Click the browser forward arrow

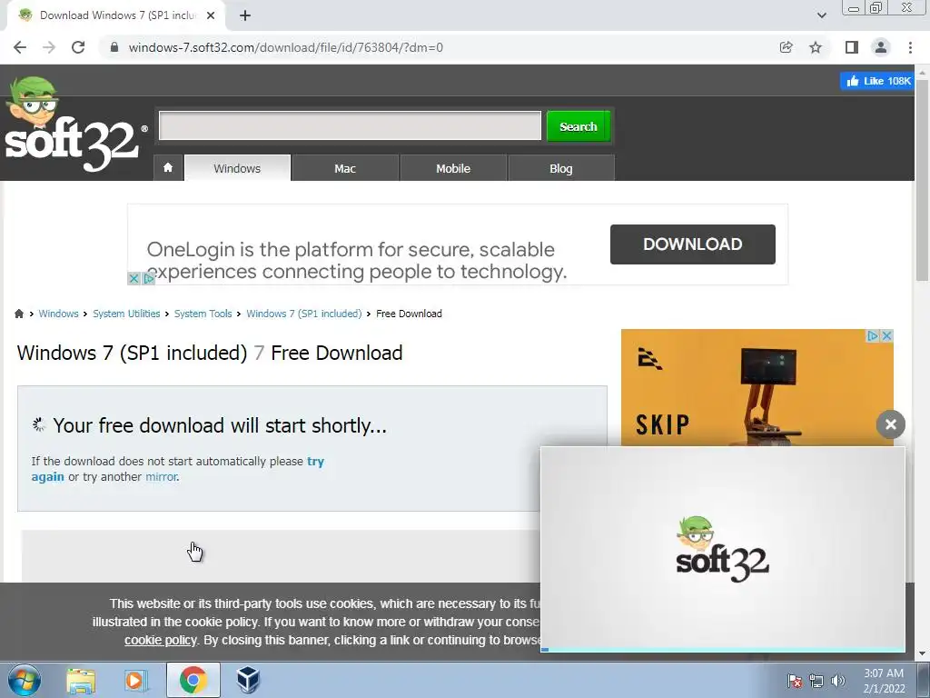coord(49,47)
